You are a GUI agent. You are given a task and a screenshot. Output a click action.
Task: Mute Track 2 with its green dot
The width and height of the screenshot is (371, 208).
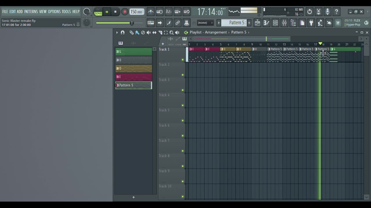click(183, 75)
